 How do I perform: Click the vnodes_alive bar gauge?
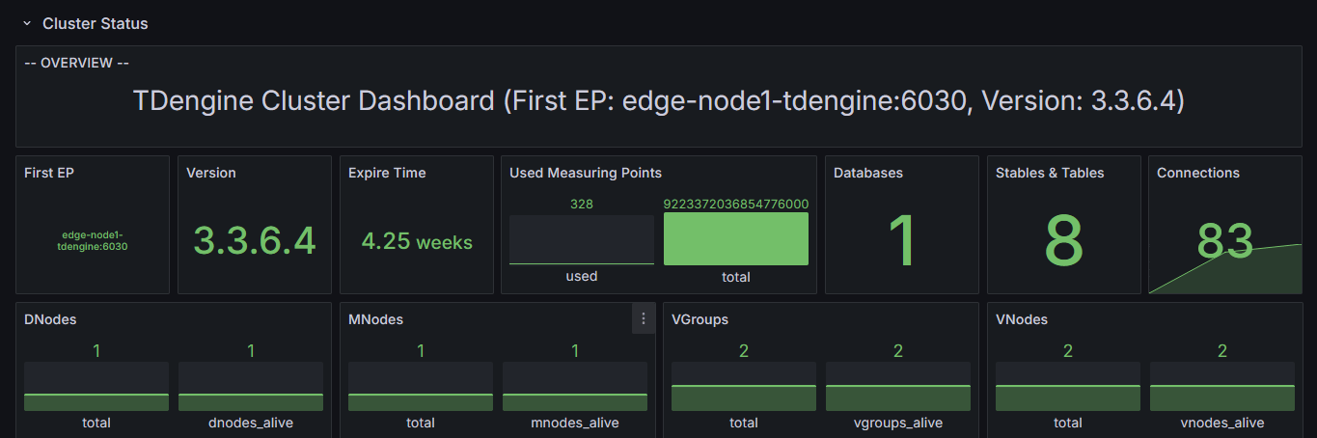pyautogui.click(x=1222, y=387)
